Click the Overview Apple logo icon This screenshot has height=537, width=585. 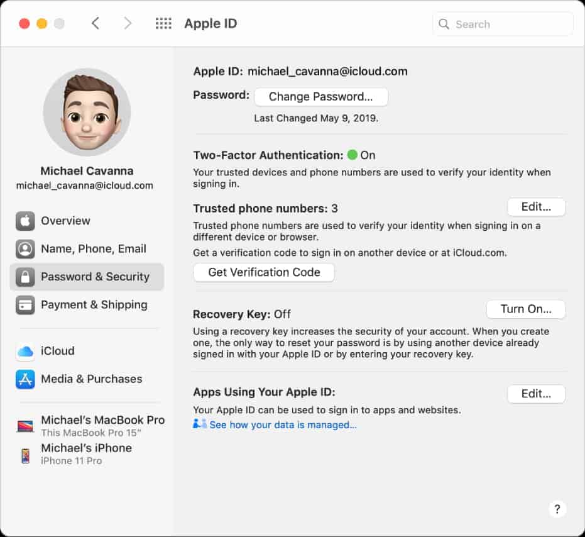tap(25, 221)
